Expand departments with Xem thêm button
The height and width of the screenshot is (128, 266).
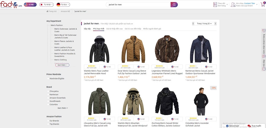[x=62, y=65]
